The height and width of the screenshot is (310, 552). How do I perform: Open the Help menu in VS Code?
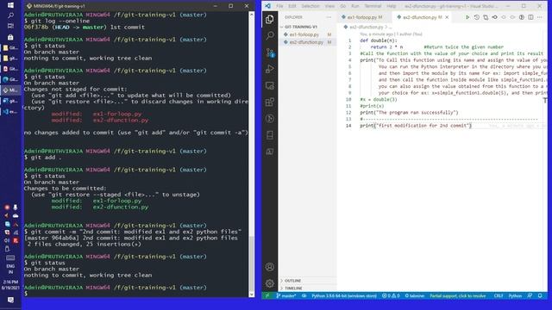[x=391, y=6]
